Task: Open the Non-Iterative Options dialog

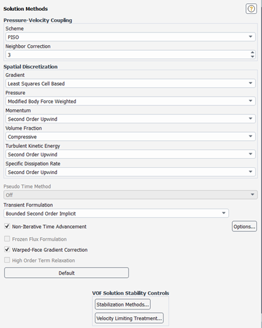Action: tap(244, 226)
